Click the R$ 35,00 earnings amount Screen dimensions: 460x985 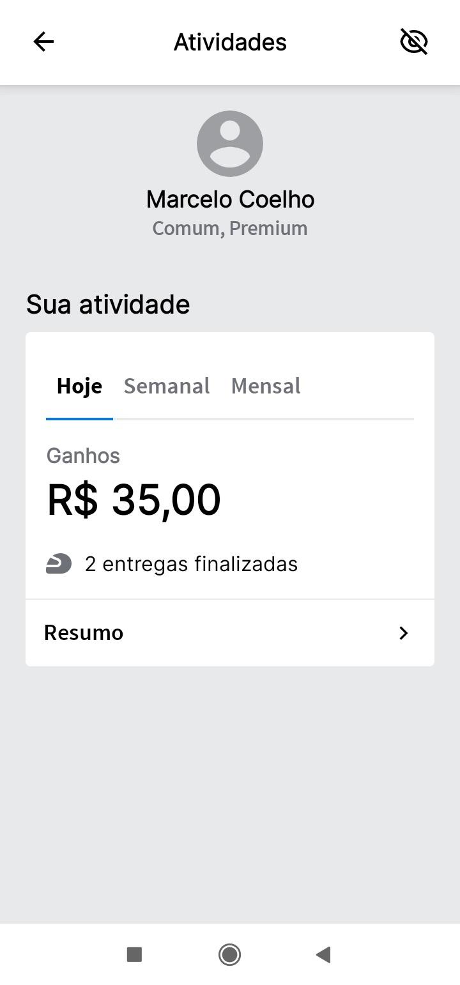(134, 500)
